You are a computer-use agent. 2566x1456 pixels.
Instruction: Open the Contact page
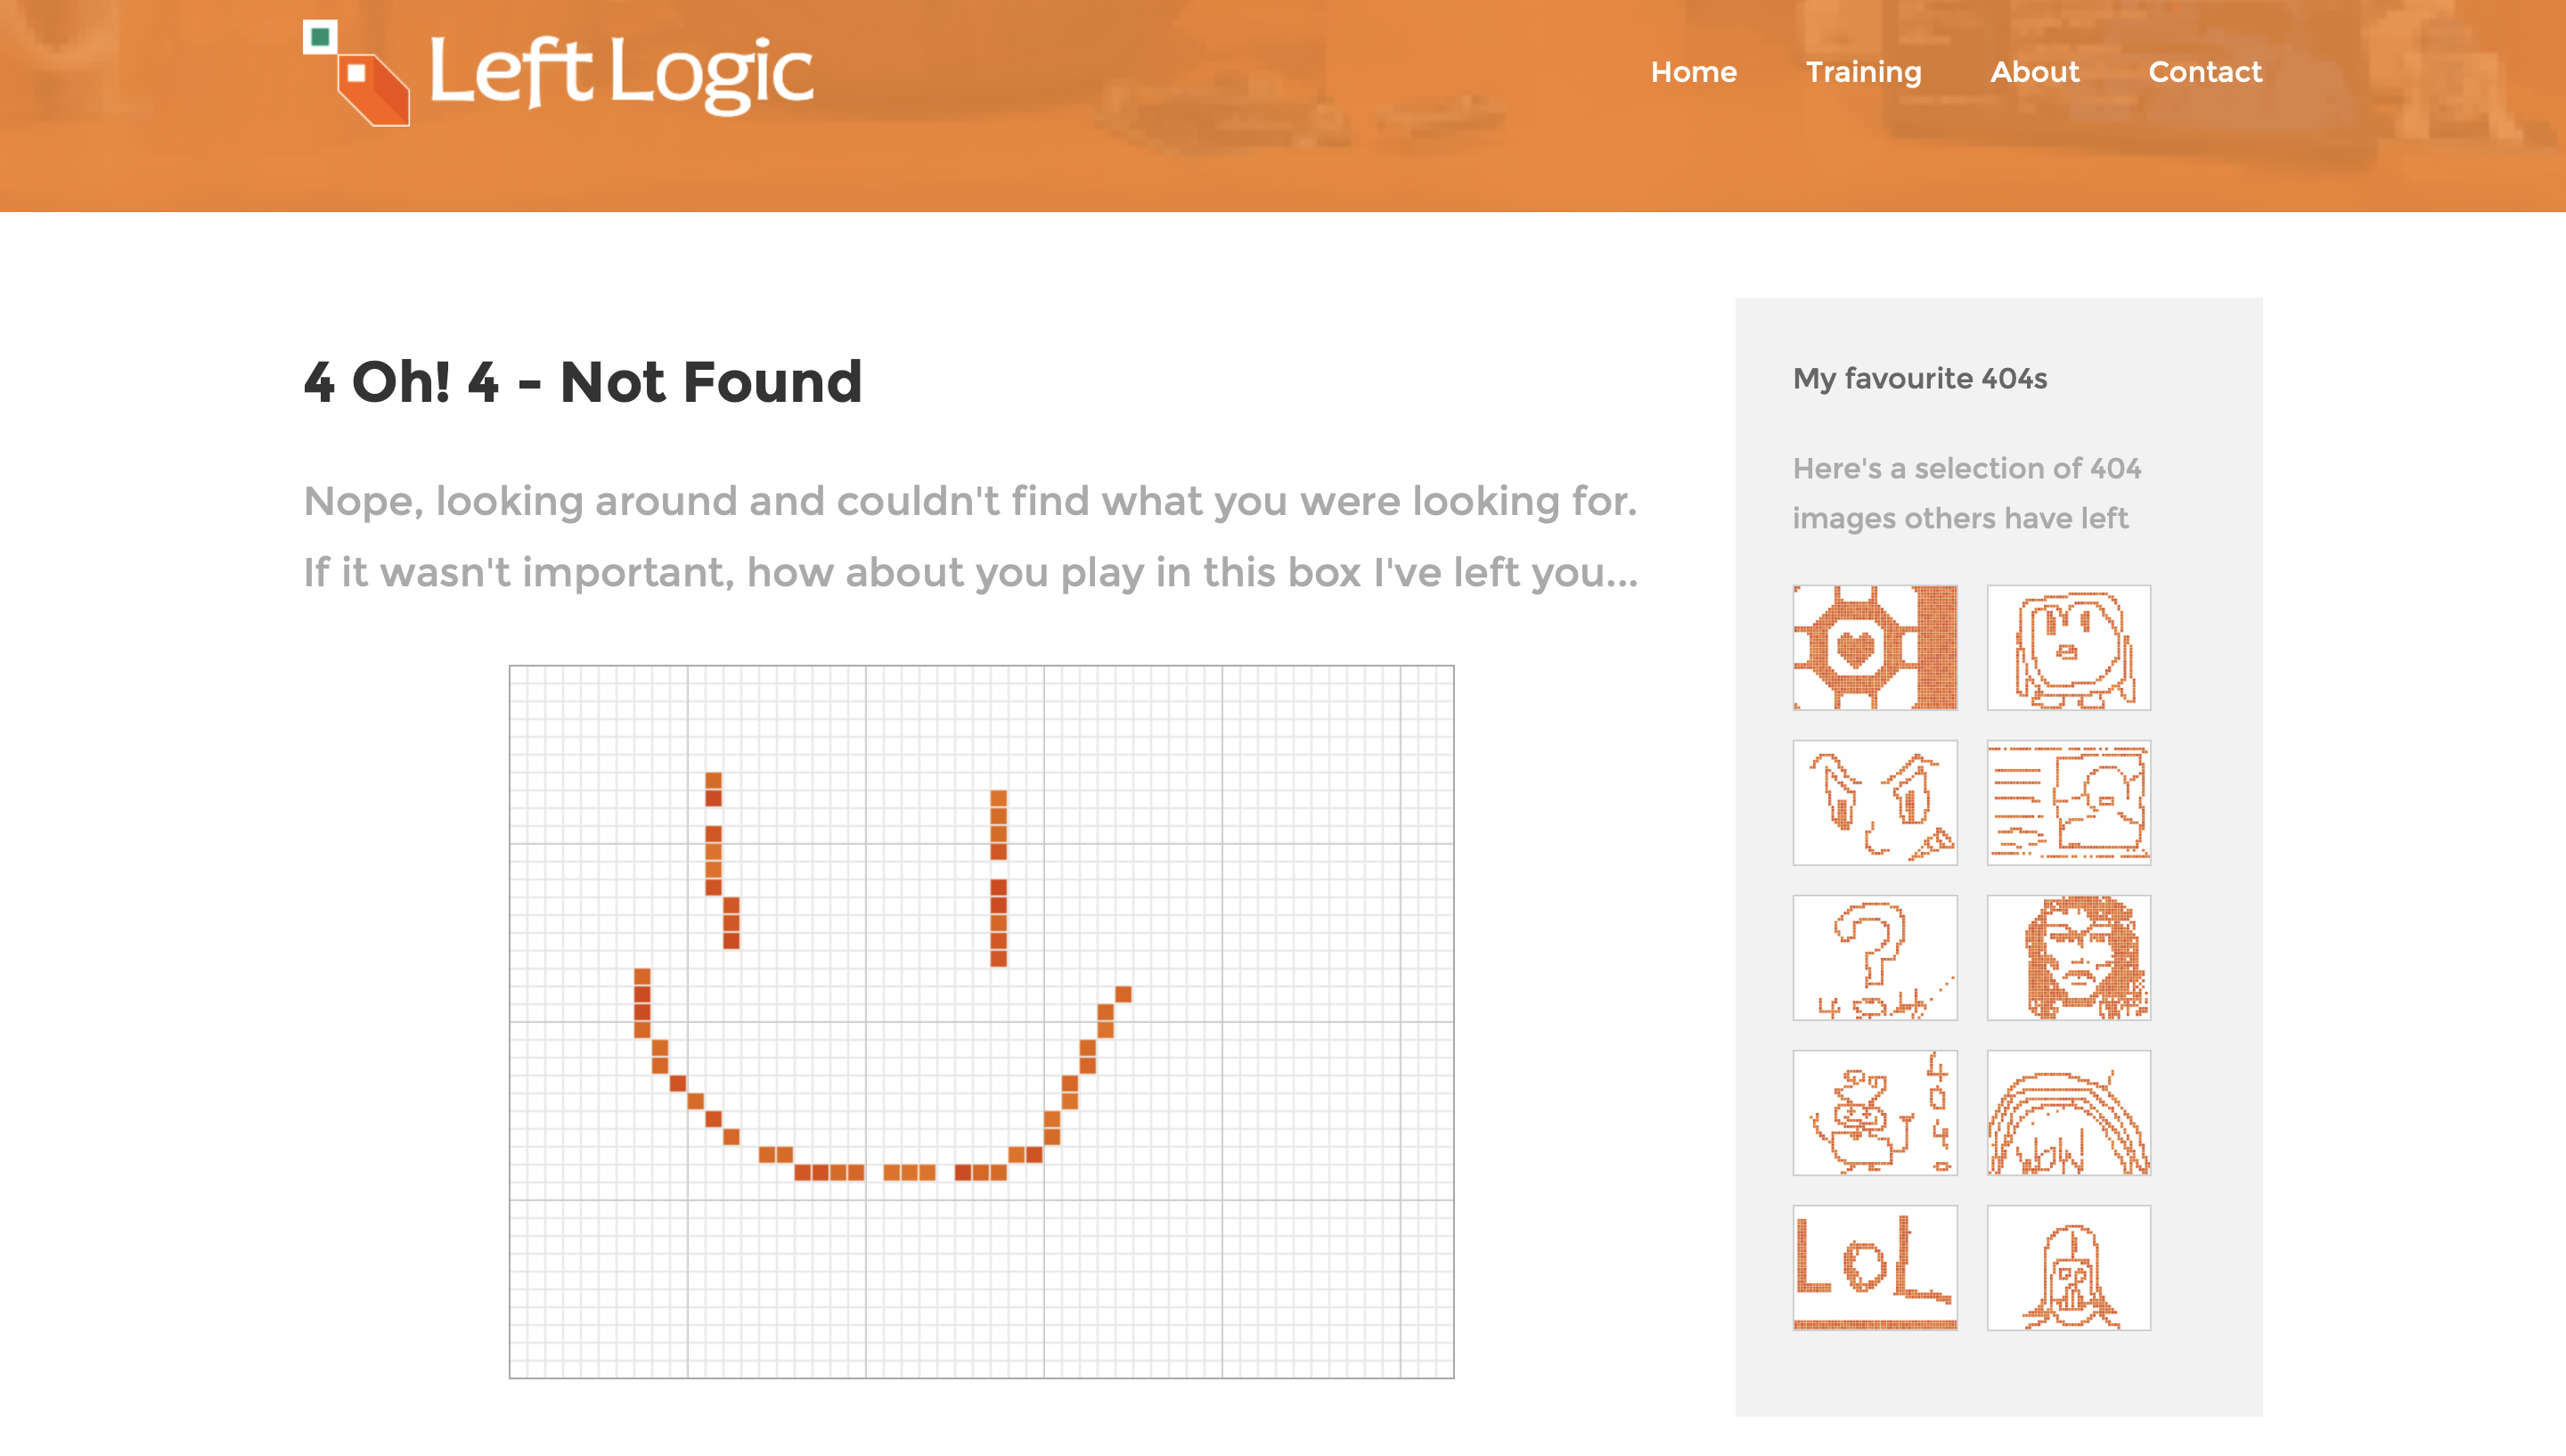coord(2205,72)
